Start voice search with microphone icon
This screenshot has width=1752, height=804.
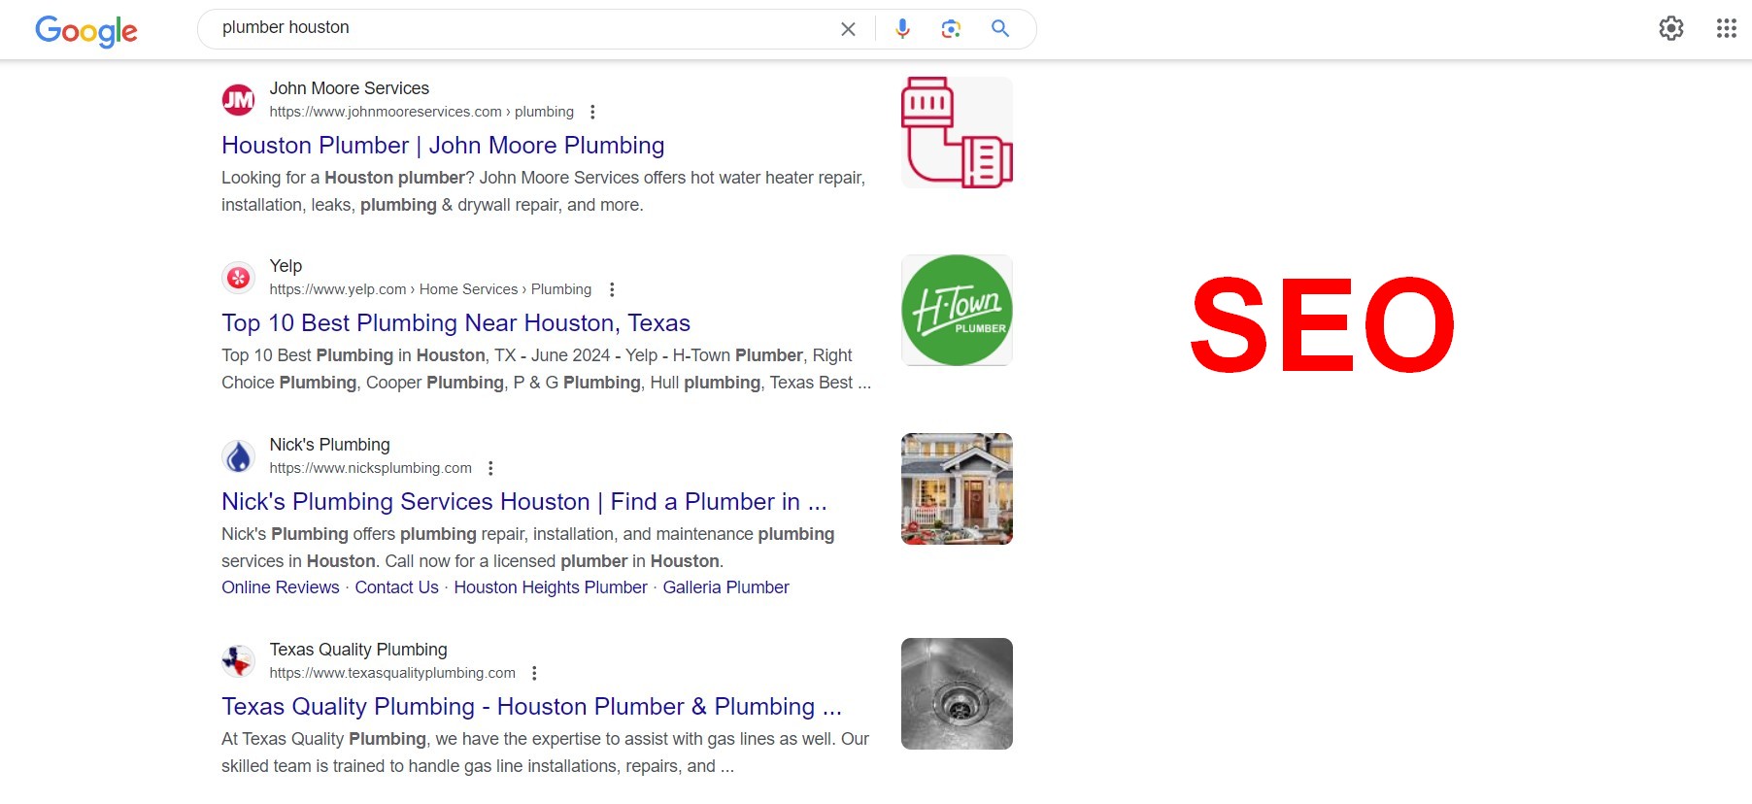point(902,29)
